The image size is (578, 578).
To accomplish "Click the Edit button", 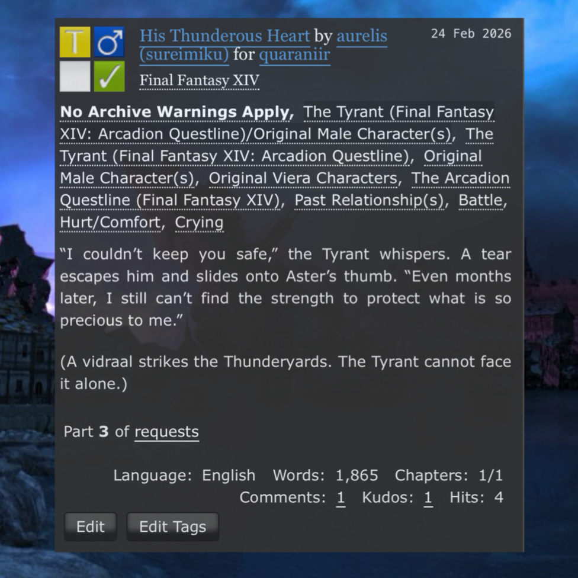I will click(x=90, y=526).
